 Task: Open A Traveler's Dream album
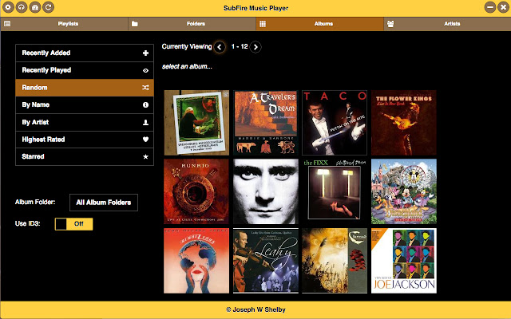point(266,123)
